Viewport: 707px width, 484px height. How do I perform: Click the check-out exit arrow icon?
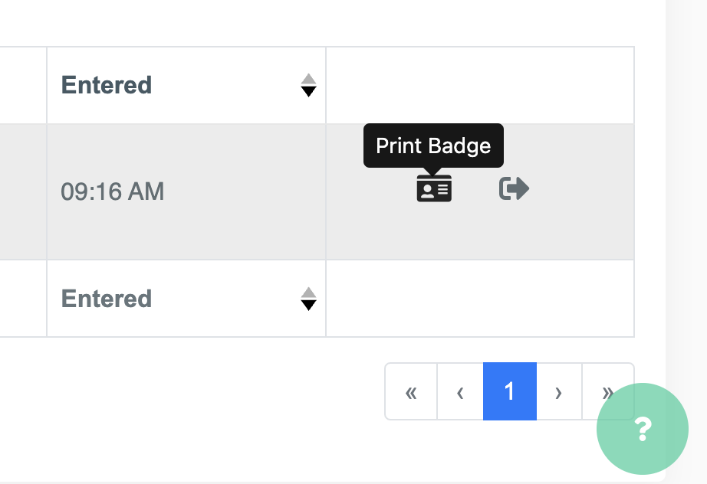[x=514, y=188]
